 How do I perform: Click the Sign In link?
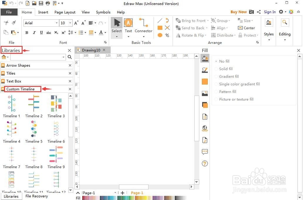coord(270,12)
